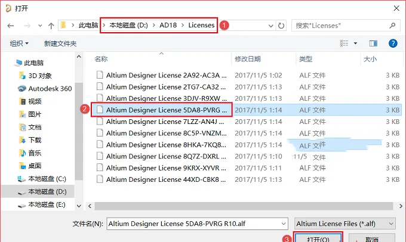
Task: Go back using the left arrow
Action: 11,26
